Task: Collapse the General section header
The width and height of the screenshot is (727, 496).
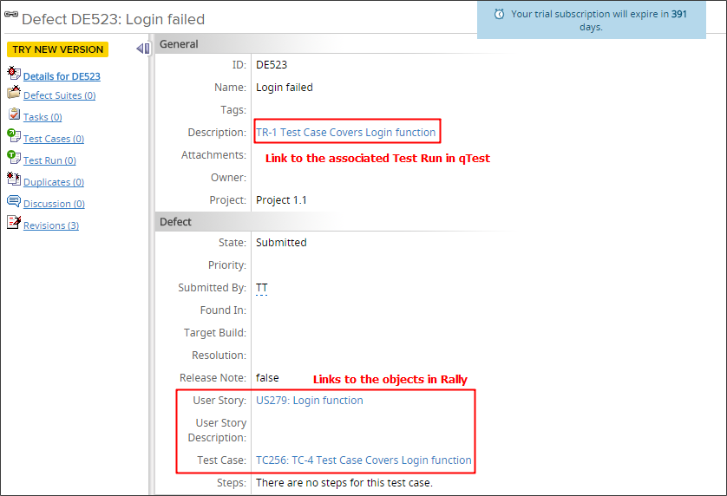Action: pyautogui.click(x=179, y=44)
